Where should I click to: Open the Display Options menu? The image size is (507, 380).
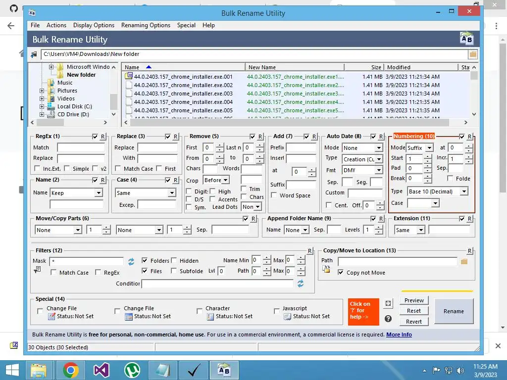pos(94,25)
